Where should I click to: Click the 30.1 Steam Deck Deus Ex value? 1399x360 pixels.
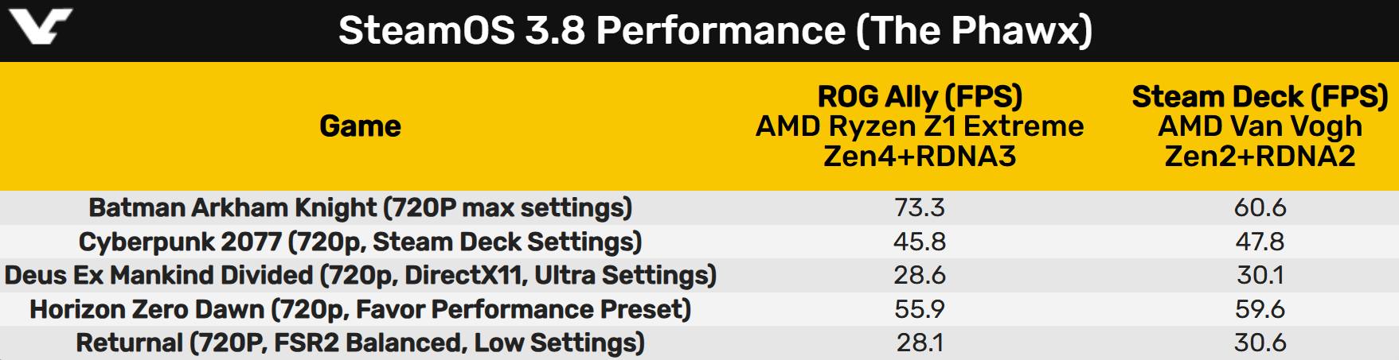click(1260, 276)
